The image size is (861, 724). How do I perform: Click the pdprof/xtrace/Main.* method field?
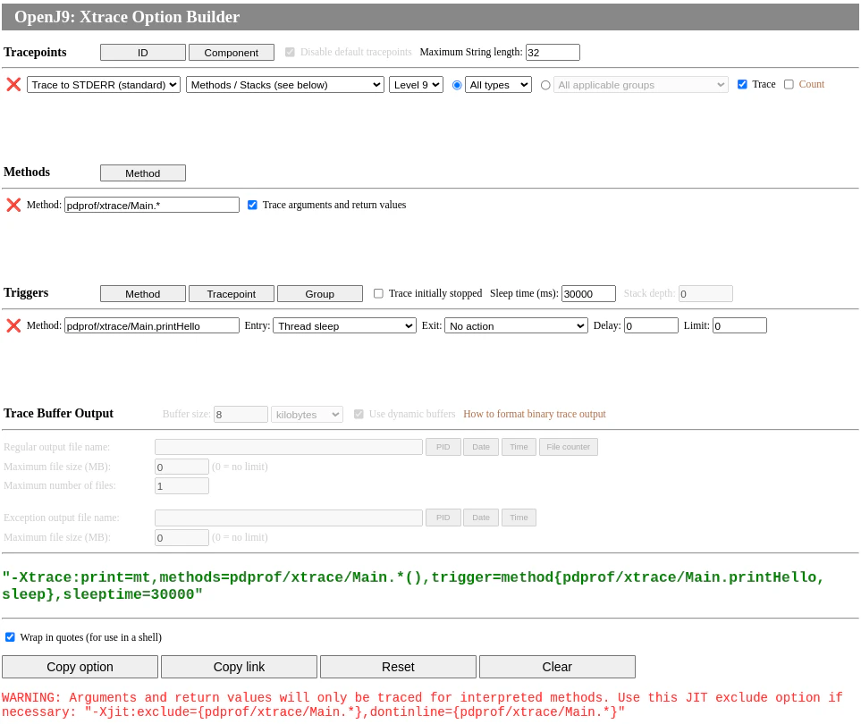coord(152,206)
